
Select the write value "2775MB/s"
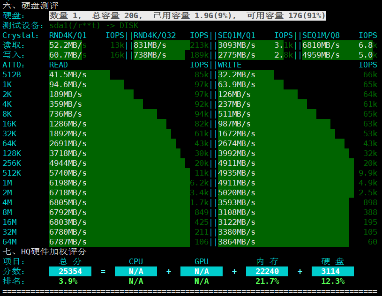[x=237, y=55]
